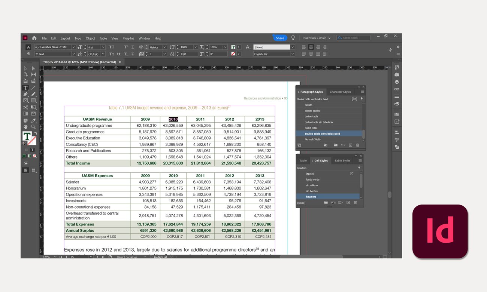Viewport: 487px width, 292px height.
Task: Click the blue Share button
Action: [280, 38]
